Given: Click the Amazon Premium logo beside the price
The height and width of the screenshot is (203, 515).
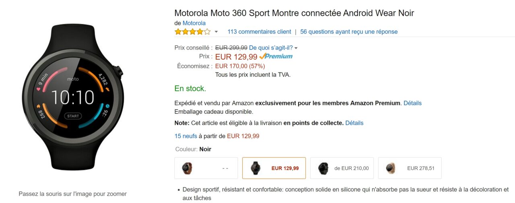Looking at the screenshot, I should [276, 56].
